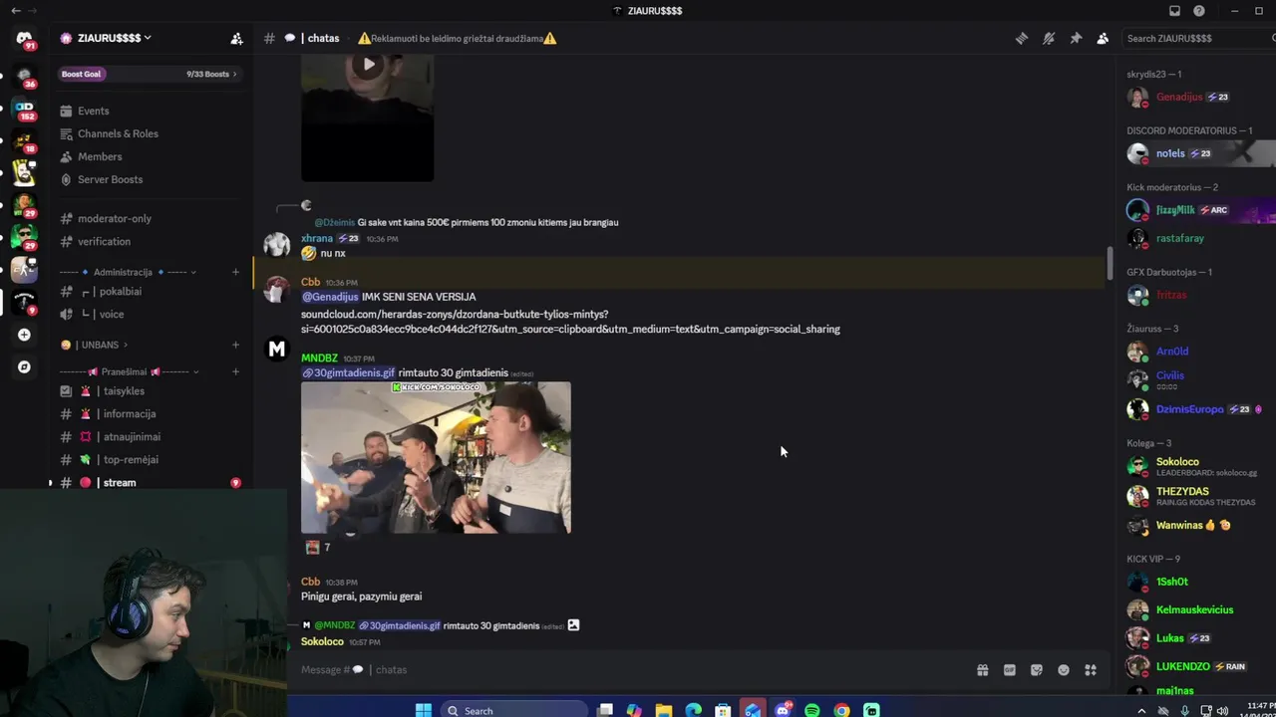Join the voice channel
The height and width of the screenshot is (717, 1276).
tap(112, 314)
